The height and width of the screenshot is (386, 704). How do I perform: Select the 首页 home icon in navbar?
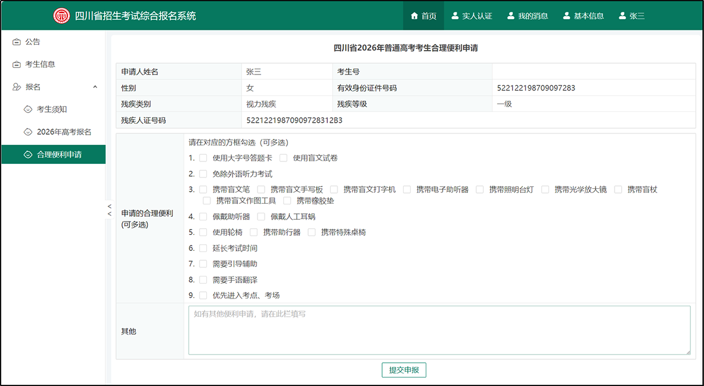click(x=415, y=15)
